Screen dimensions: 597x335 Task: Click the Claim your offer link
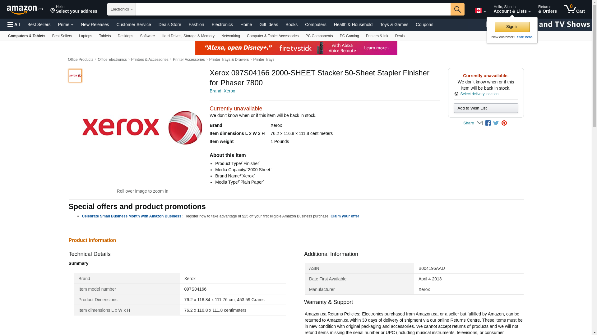tap(345, 216)
